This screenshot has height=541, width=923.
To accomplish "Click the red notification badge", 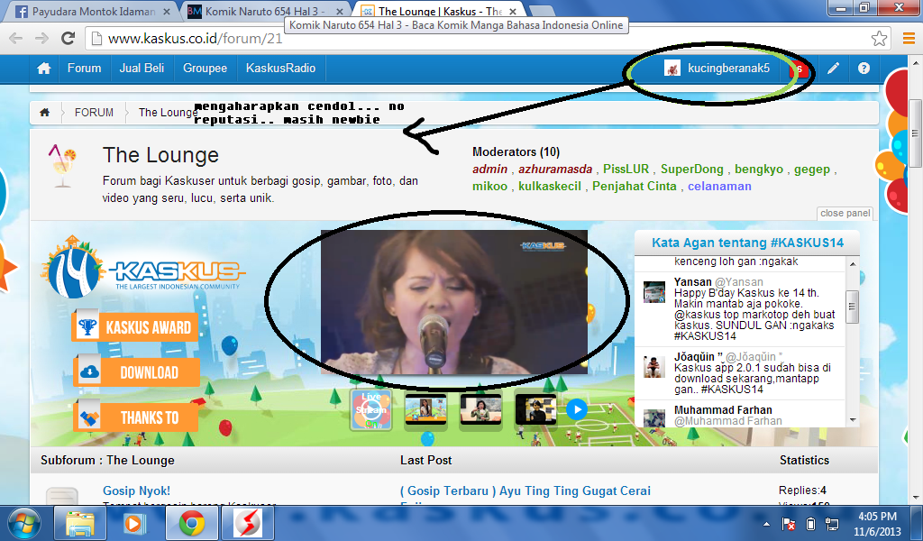I will click(799, 69).
